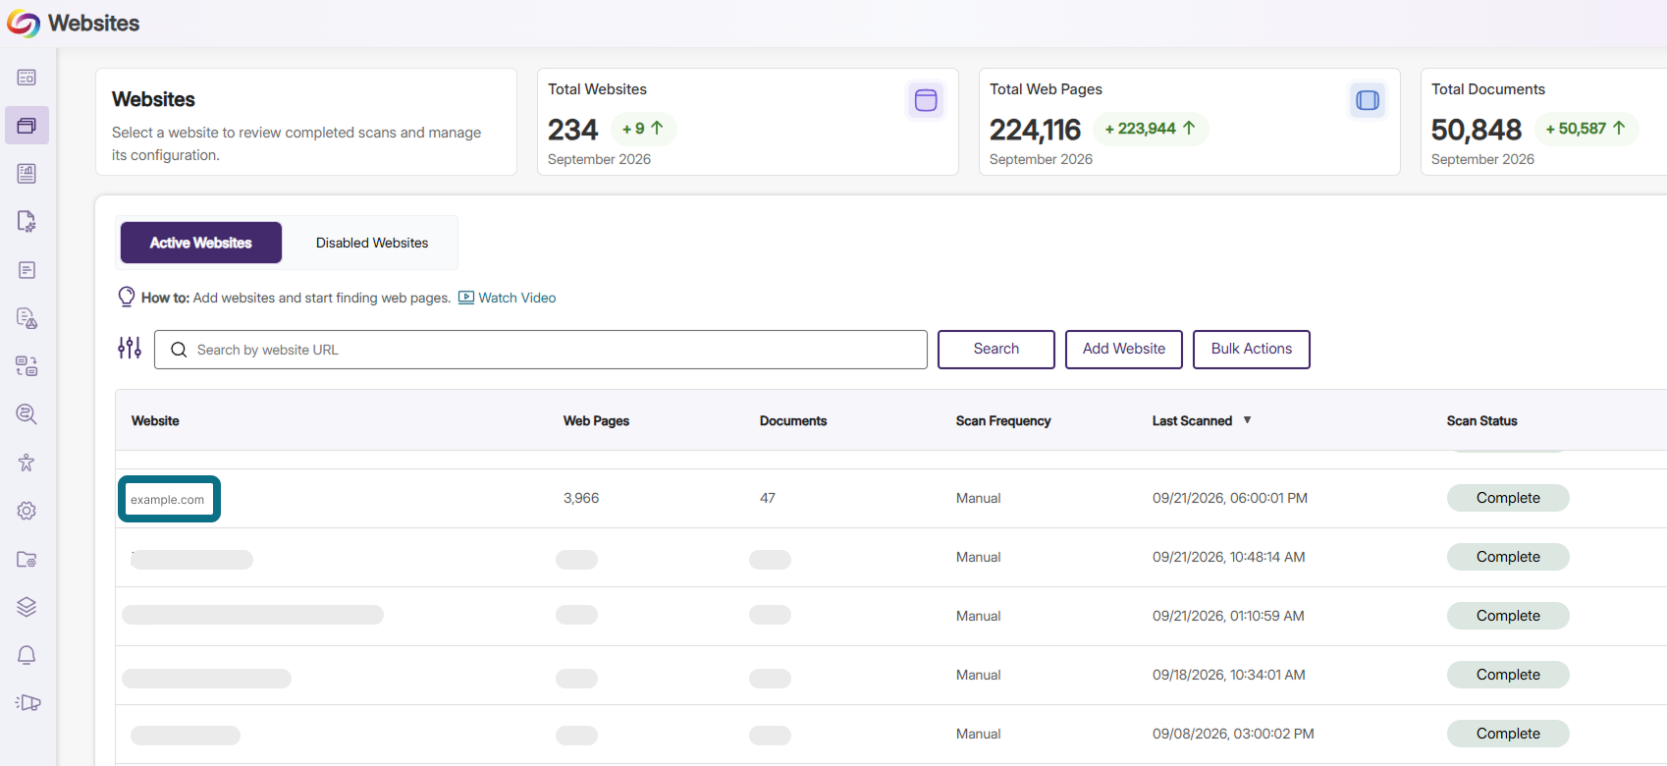Click the Search button
Image resolution: width=1667 pixels, height=766 pixels.
(996, 350)
